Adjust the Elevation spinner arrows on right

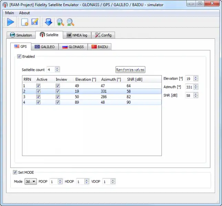tap(195, 79)
